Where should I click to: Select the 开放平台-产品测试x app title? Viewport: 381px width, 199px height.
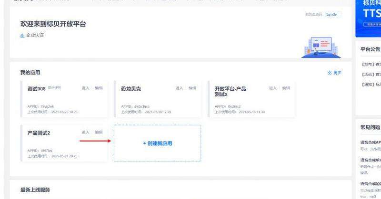point(231,91)
